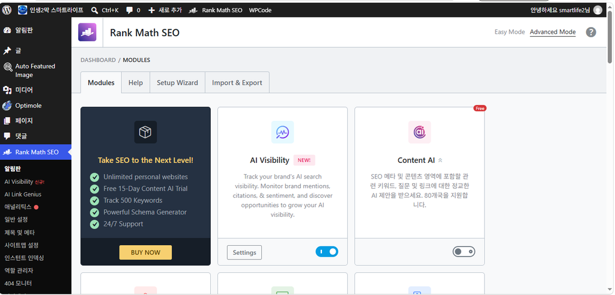Image resolution: width=615 pixels, height=295 pixels.
Task: Click the BUY NOW button
Action: click(x=145, y=252)
